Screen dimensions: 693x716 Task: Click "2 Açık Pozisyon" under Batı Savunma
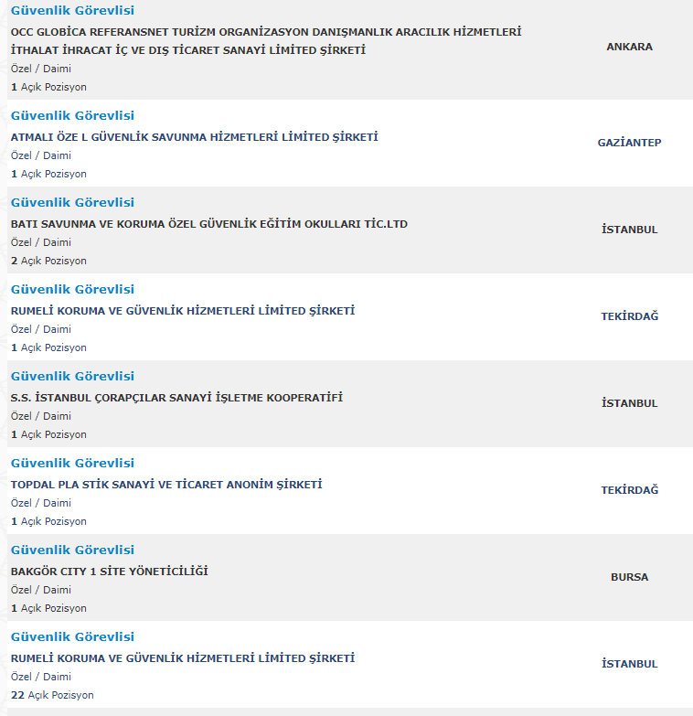tap(48, 261)
